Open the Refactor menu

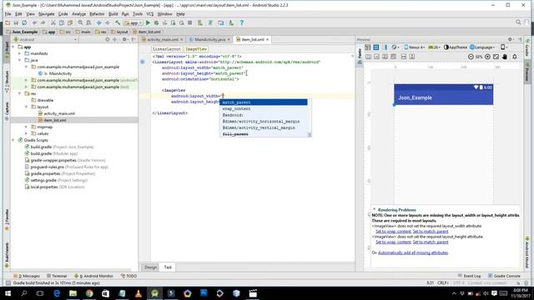pos(97,14)
